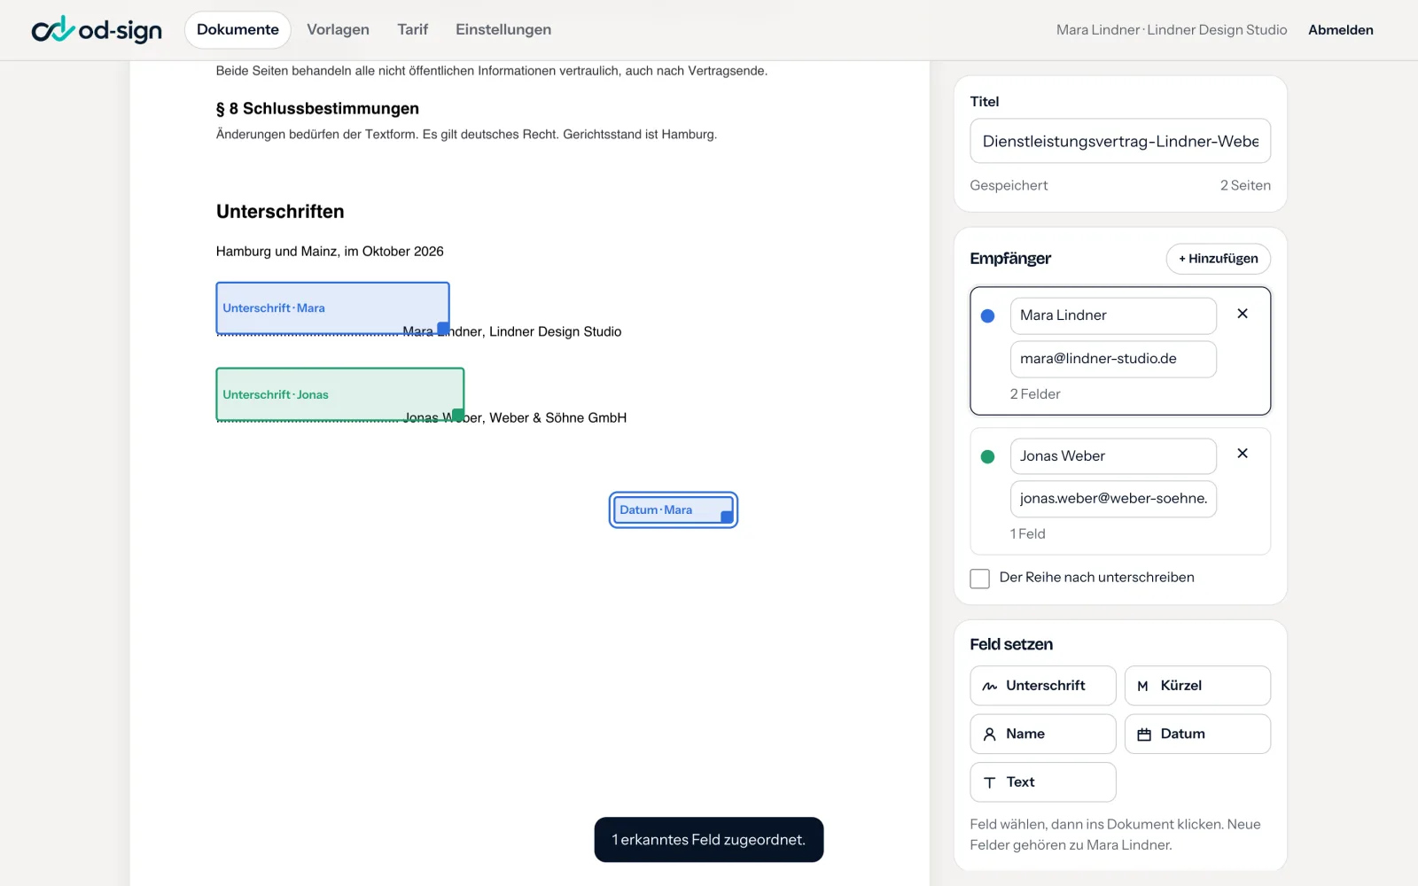Click the '2 Seiten' page count

point(1245,185)
